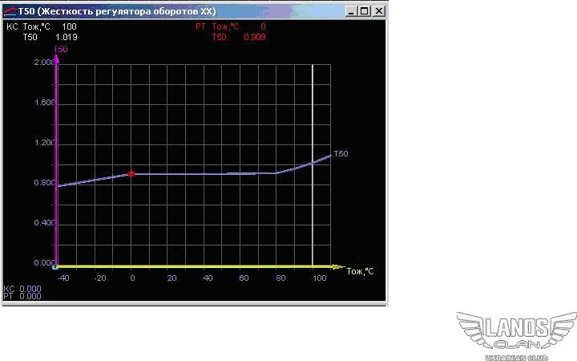Click the x-axis label -40
The width and height of the screenshot is (577, 361).
pos(63,278)
